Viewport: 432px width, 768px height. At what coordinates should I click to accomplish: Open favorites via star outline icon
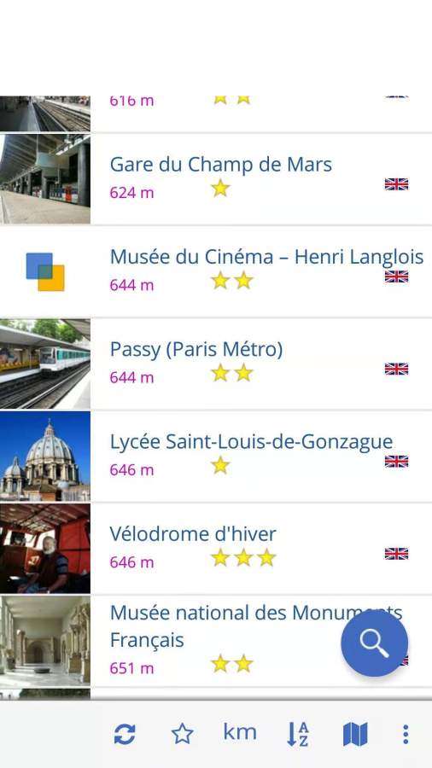182,734
